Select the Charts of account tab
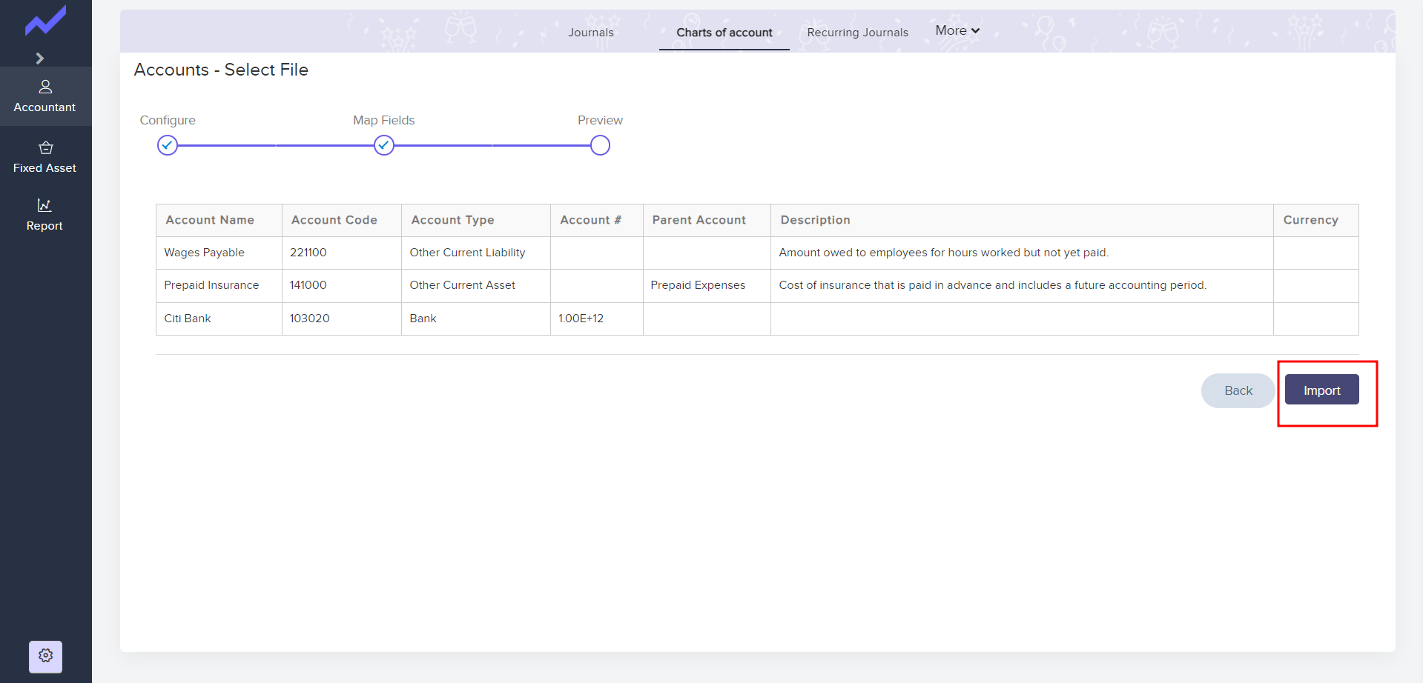Viewport: 1423px width, 683px height. 724,33
